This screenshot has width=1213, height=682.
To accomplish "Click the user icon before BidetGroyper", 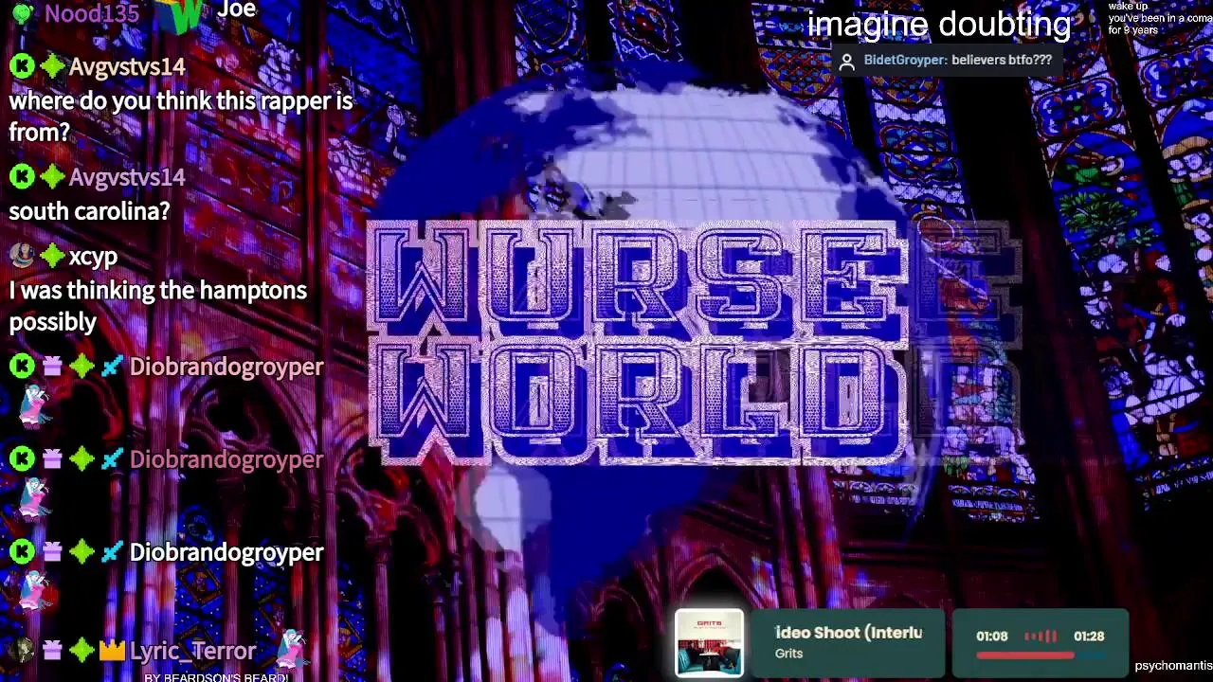I will click(847, 61).
